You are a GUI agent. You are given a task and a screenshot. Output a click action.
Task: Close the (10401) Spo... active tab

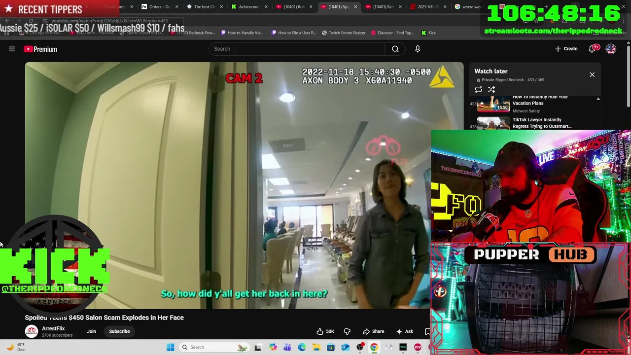355,7
